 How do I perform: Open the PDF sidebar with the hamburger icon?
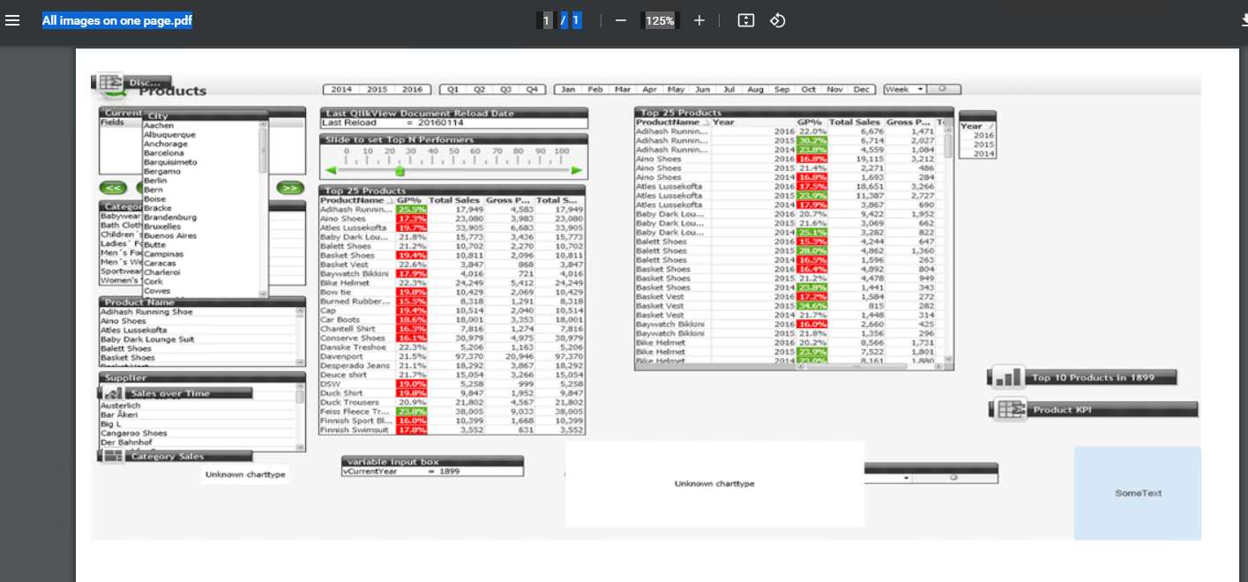click(x=12, y=19)
